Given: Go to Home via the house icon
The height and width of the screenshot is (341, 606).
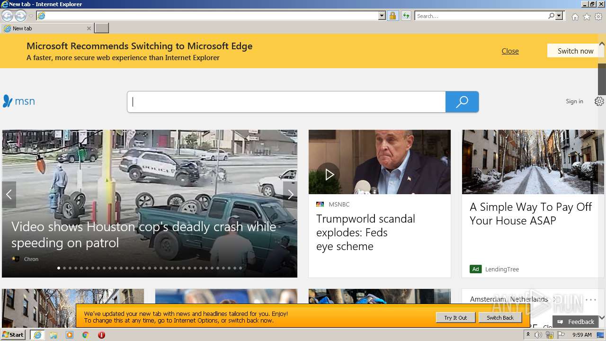Looking at the screenshot, I should pos(575,17).
